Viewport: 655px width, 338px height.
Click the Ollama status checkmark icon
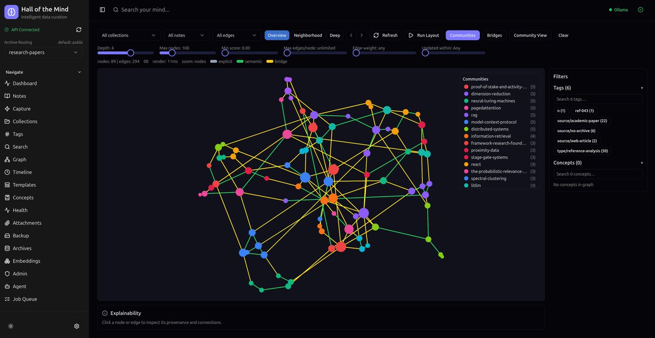640,10
